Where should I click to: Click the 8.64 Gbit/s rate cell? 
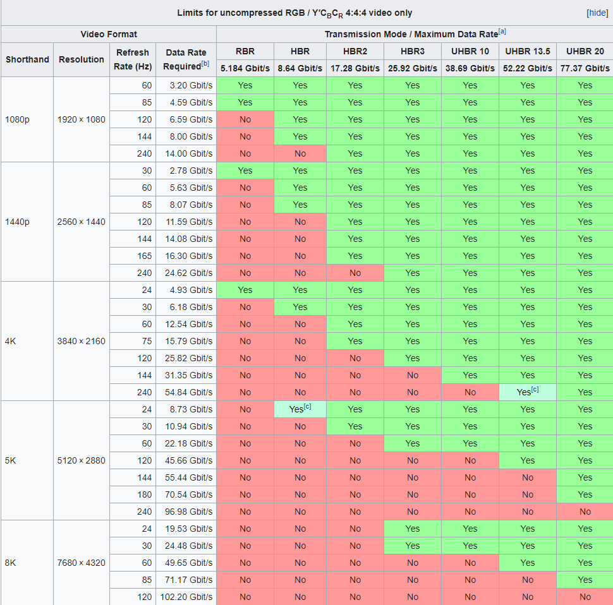(300, 68)
